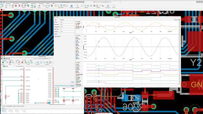Screen dimensions: 203x114
Task: Select the V7 signal in the Current list
Action: [x=79, y=58]
